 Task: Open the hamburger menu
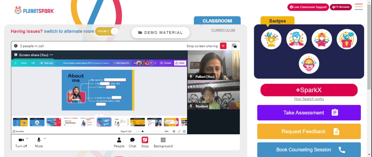click(x=359, y=7)
